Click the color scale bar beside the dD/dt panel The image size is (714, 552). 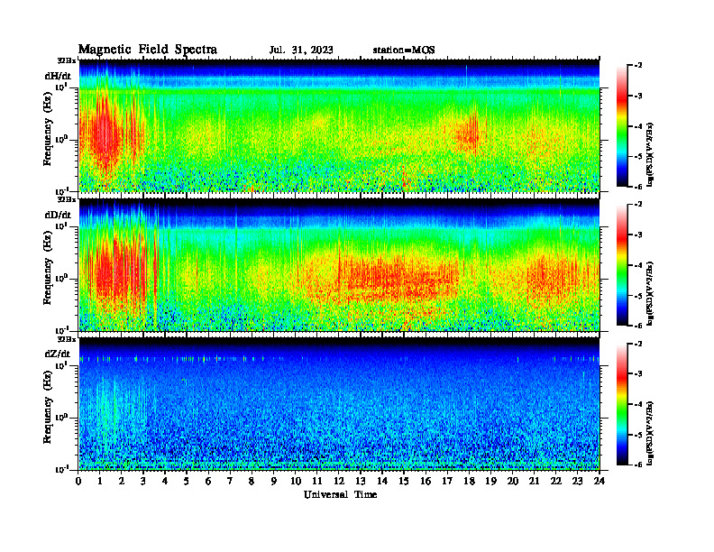coord(622,265)
